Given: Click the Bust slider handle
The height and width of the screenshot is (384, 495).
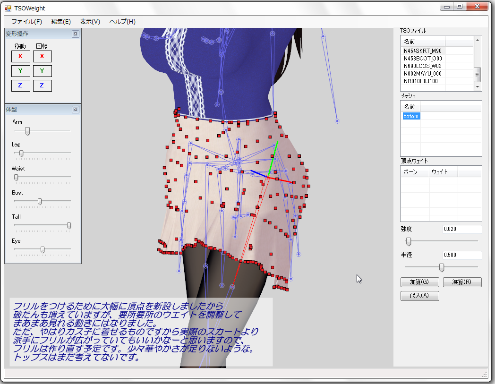Looking at the screenshot, I should 40,202.
